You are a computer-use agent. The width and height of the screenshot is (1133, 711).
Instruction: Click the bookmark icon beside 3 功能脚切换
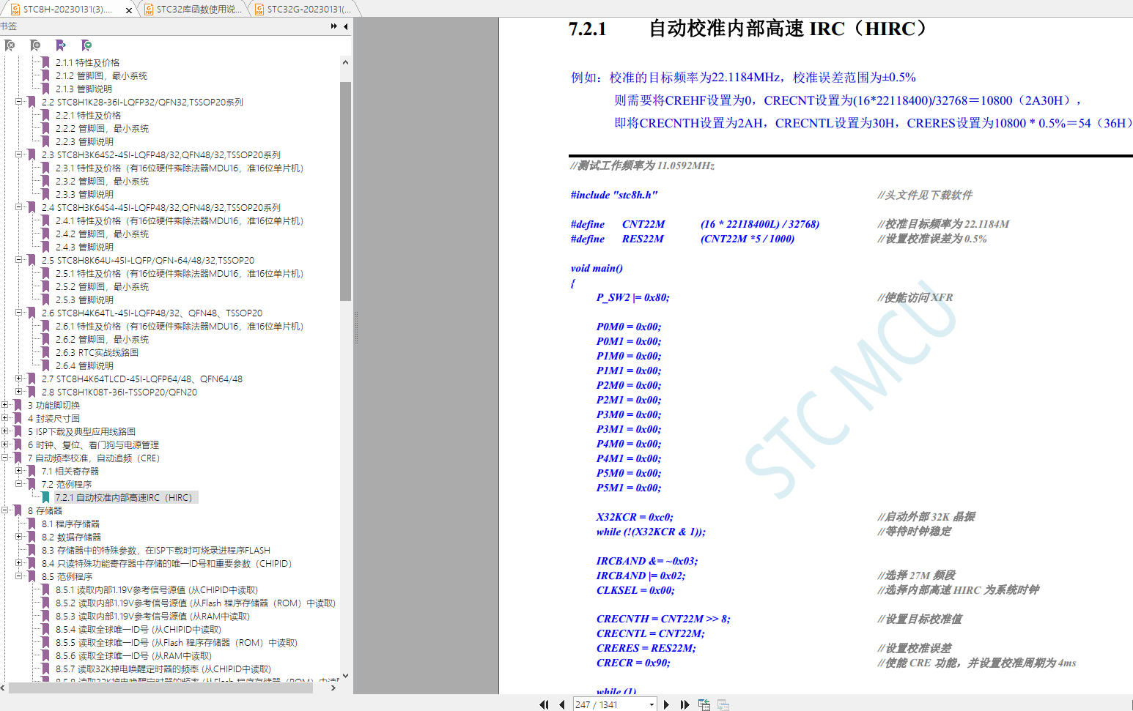[18, 406]
